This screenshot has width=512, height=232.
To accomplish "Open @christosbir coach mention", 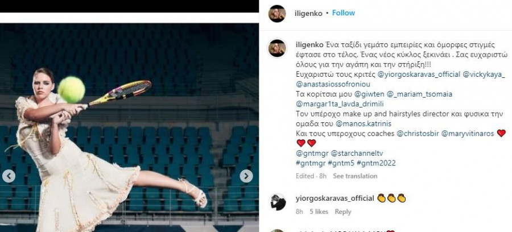I will coord(418,134).
